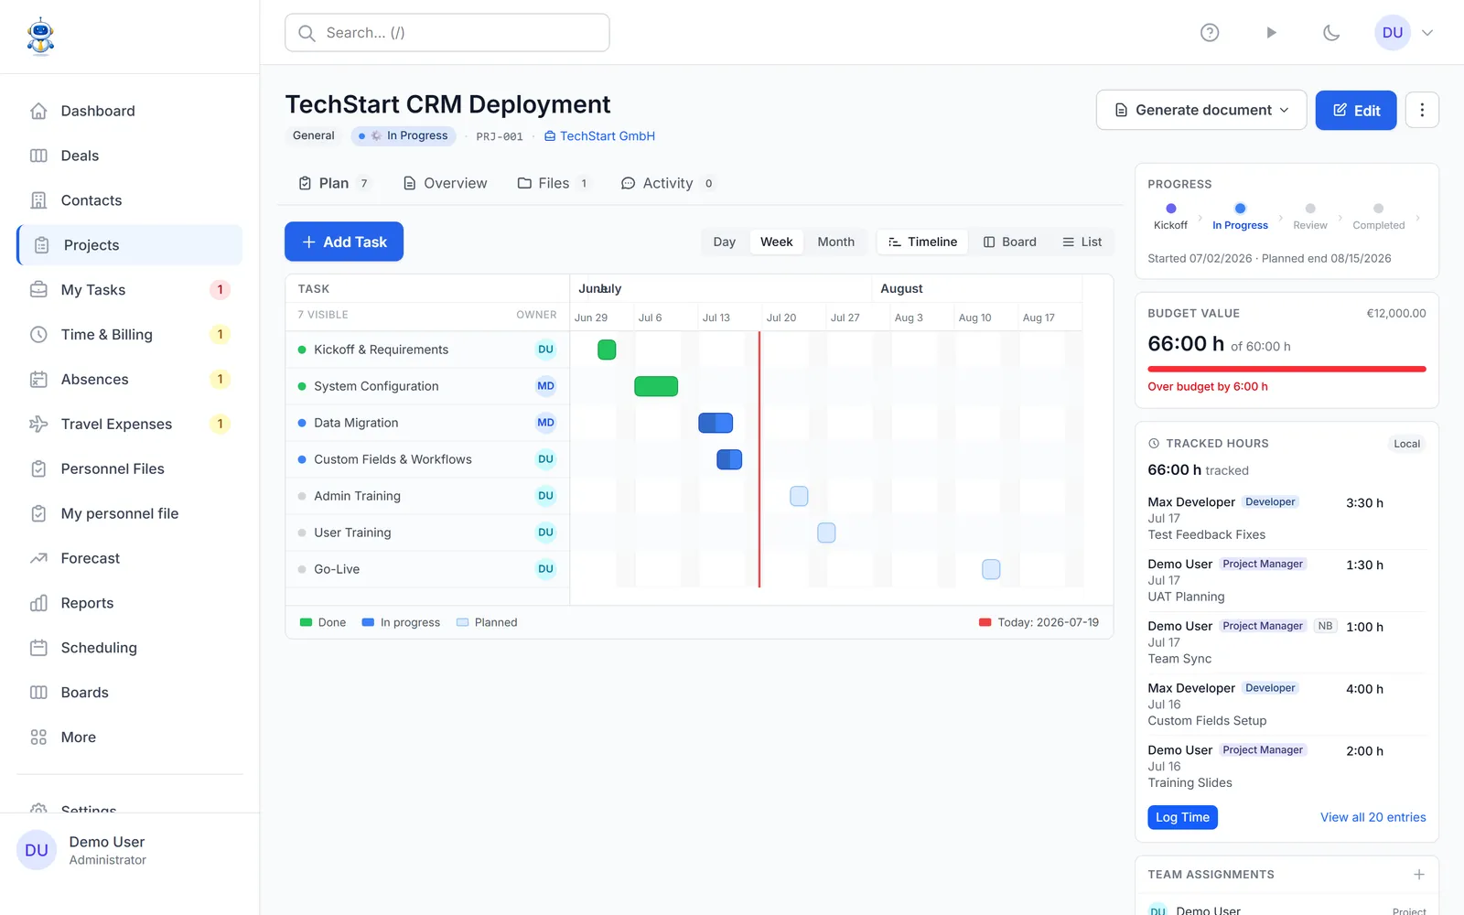Switch to the Activity tab
This screenshot has width=1464, height=915.
pyautogui.click(x=667, y=183)
